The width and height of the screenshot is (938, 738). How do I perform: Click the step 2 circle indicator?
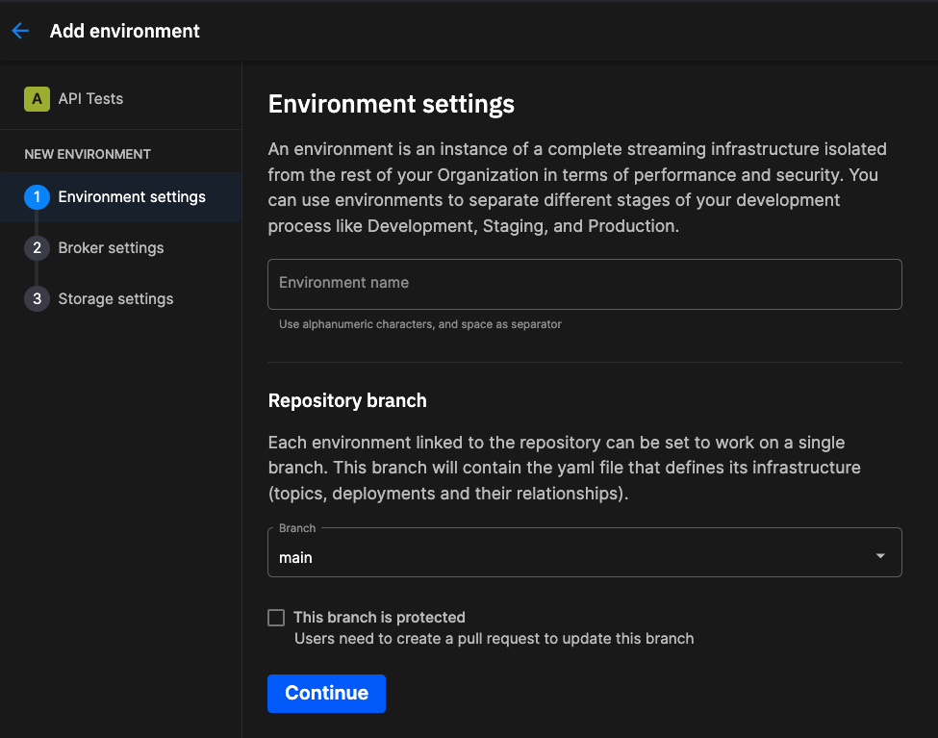click(x=37, y=248)
